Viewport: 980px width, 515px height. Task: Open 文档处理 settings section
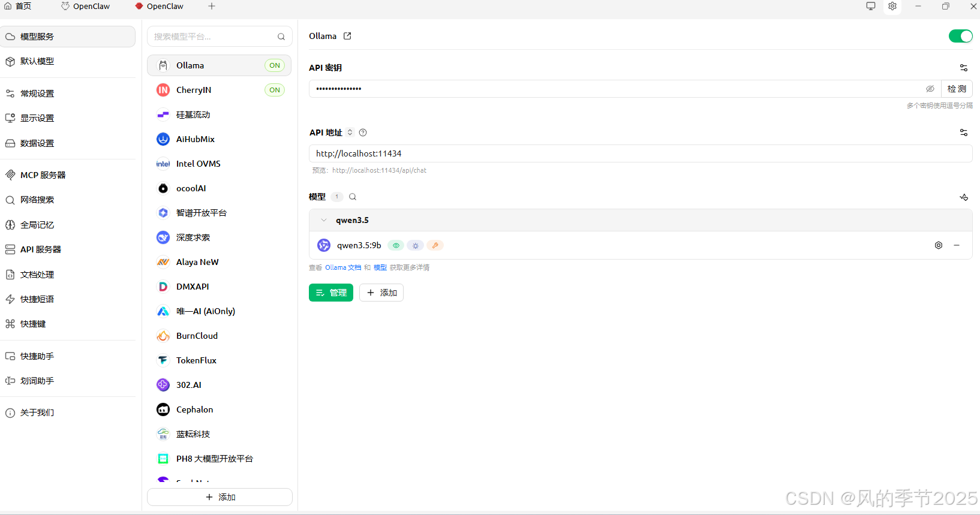tap(68, 275)
